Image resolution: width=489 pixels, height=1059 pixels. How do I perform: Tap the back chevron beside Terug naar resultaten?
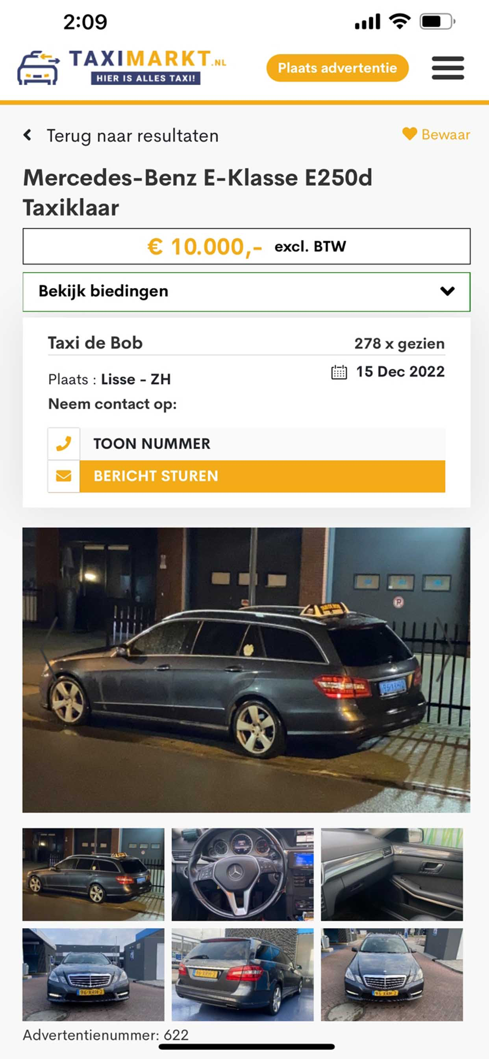coord(28,135)
